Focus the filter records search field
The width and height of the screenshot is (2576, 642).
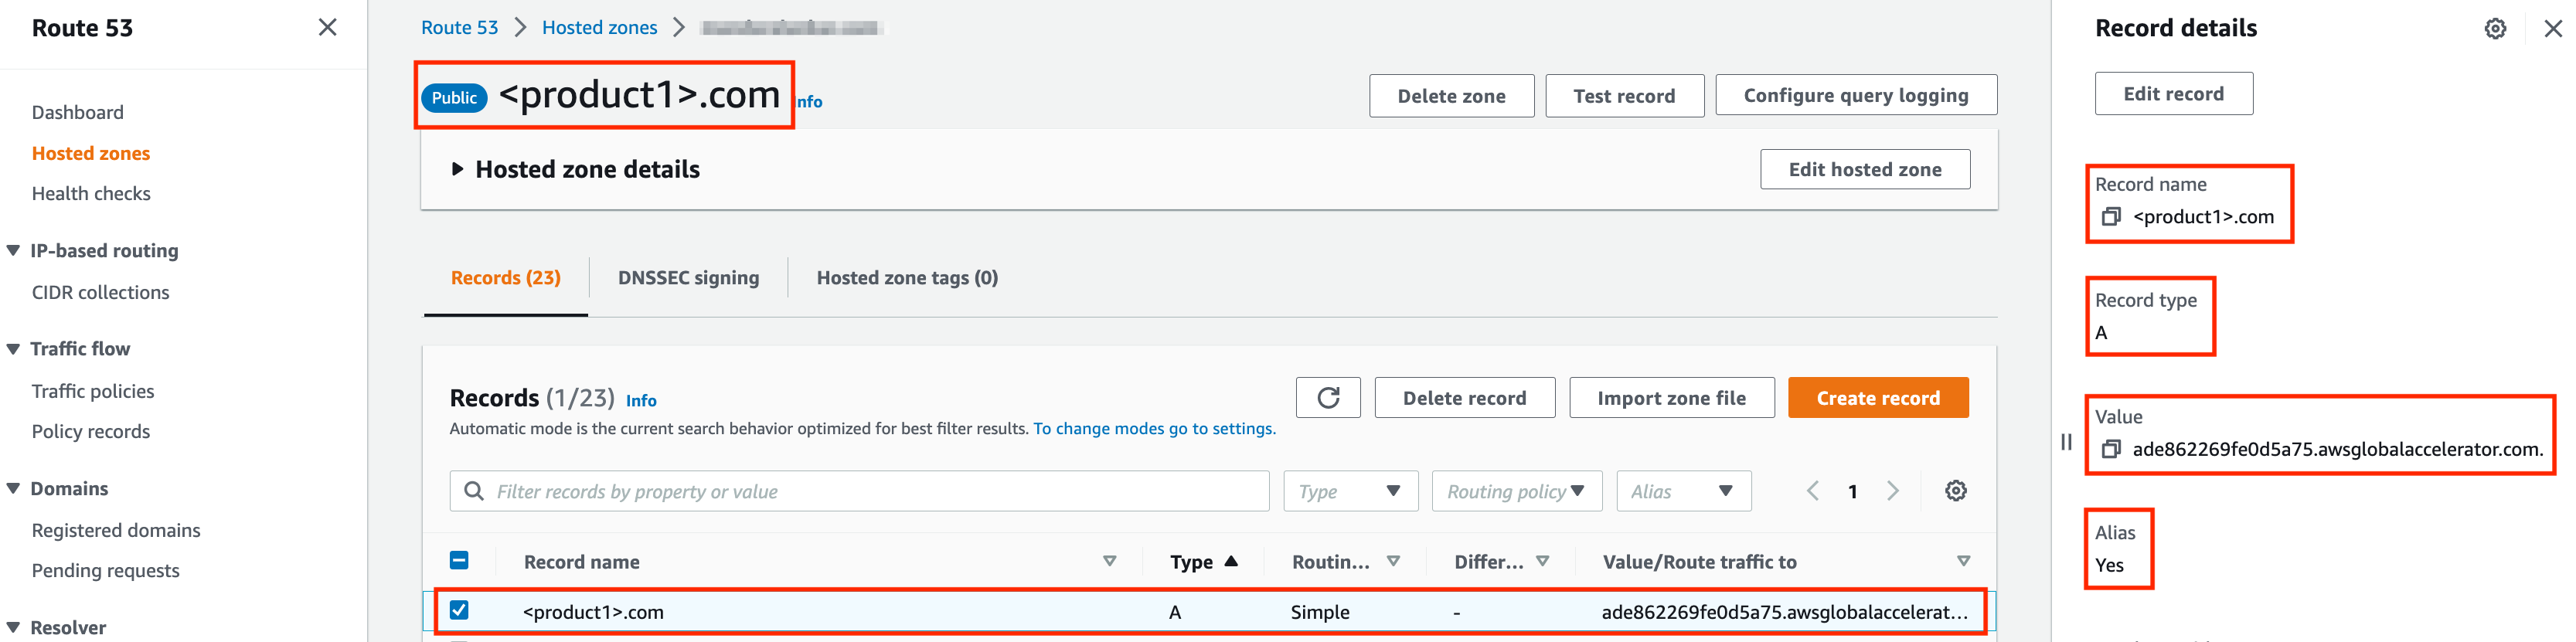(x=859, y=491)
